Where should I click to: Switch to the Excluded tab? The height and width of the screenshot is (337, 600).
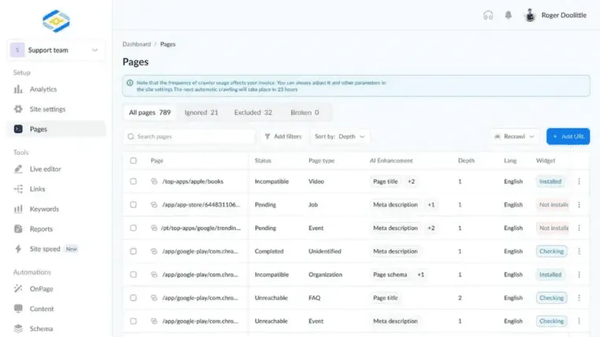[252, 113]
